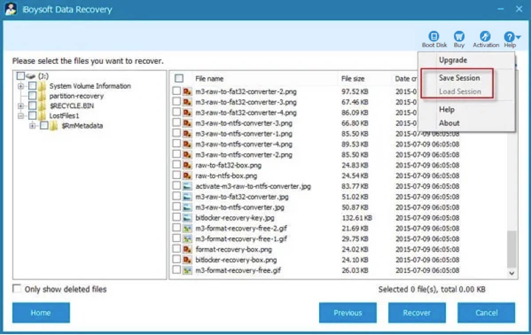Enable the Only show deleted files checkbox
Screen dimensions: 531x335
(17, 289)
